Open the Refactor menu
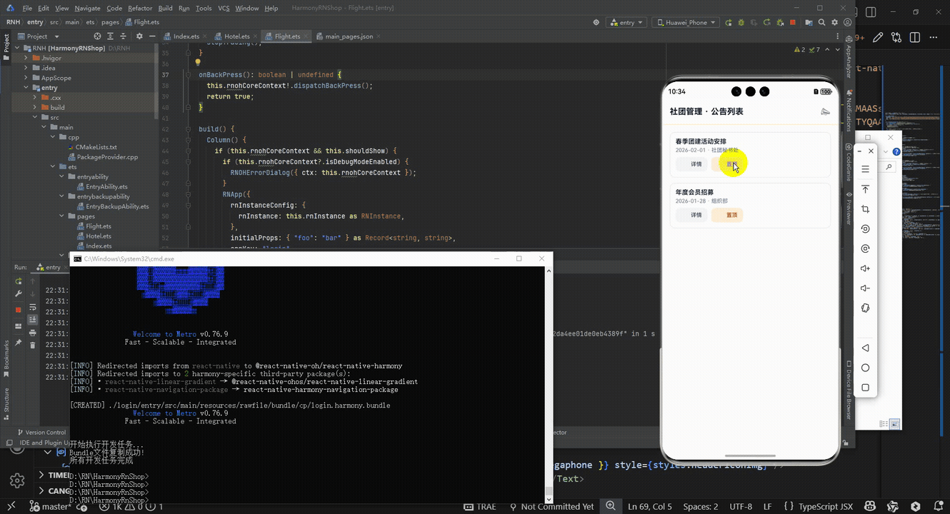The image size is (950, 514). point(140,9)
